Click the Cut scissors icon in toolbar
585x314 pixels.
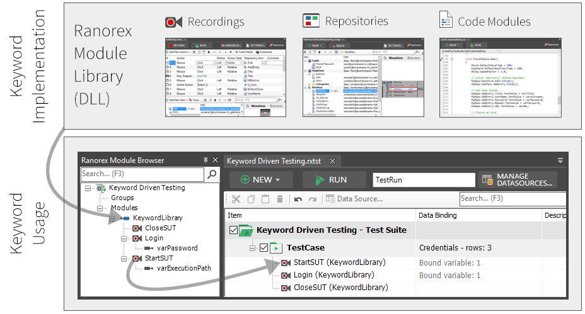click(236, 199)
